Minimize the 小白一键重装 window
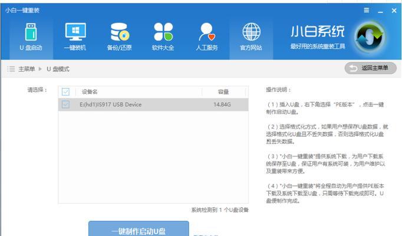The height and width of the screenshot is (236, 402). 380,11
